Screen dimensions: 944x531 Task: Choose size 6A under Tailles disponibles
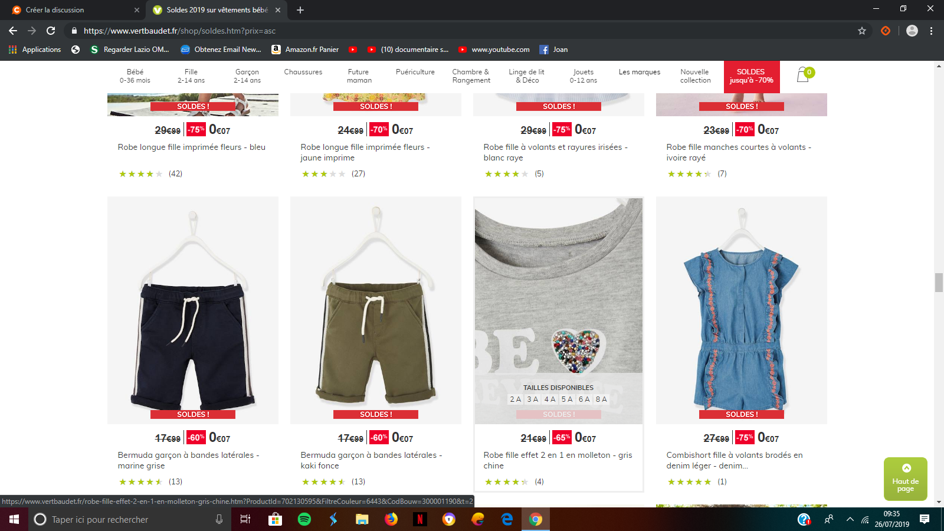[584, 399]
